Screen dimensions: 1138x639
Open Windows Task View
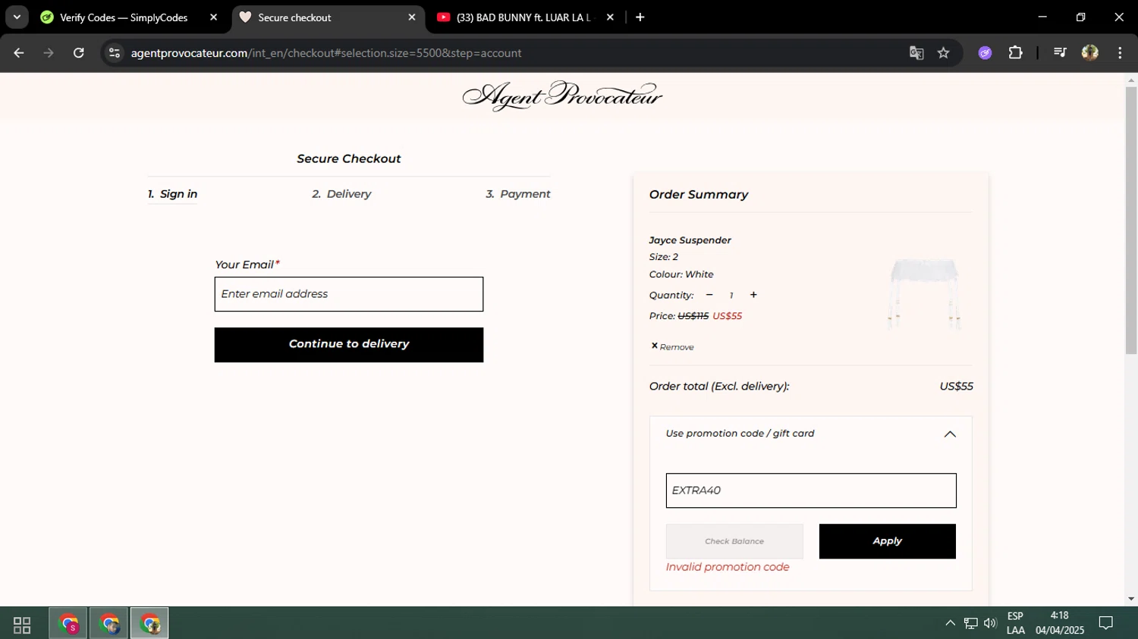coord(22,625)
